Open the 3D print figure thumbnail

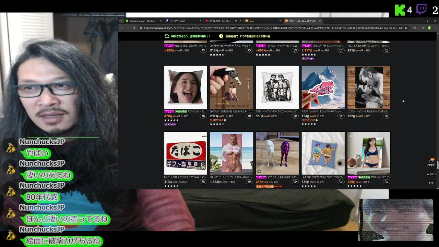pyautogui.click(x=277, y=153)
